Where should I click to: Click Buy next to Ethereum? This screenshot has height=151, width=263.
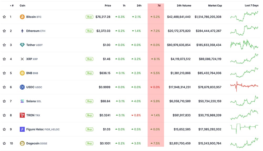89,31
